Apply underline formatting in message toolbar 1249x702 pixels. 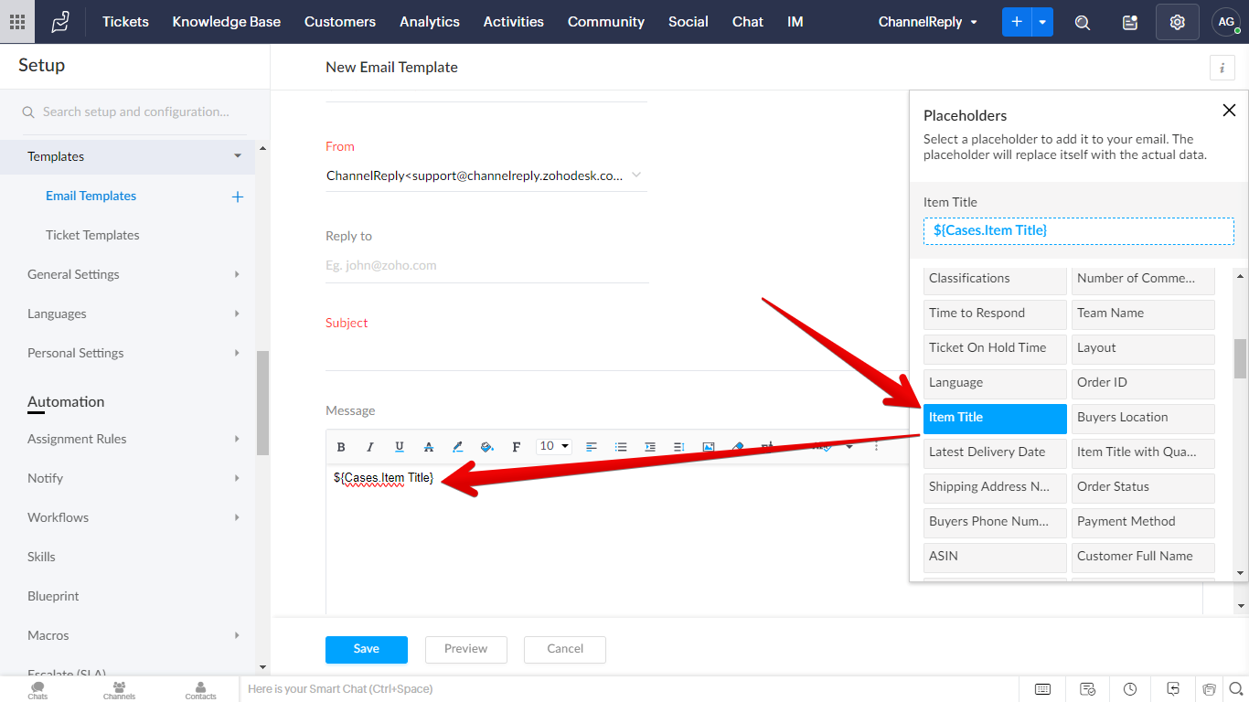[x=400, y=447]
